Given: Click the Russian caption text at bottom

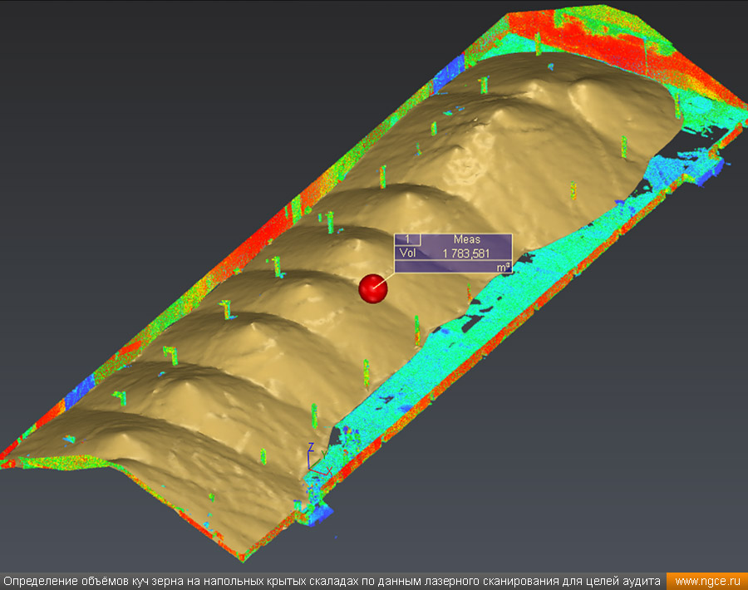Looking at the screenshot, I should tap(332, 581).
